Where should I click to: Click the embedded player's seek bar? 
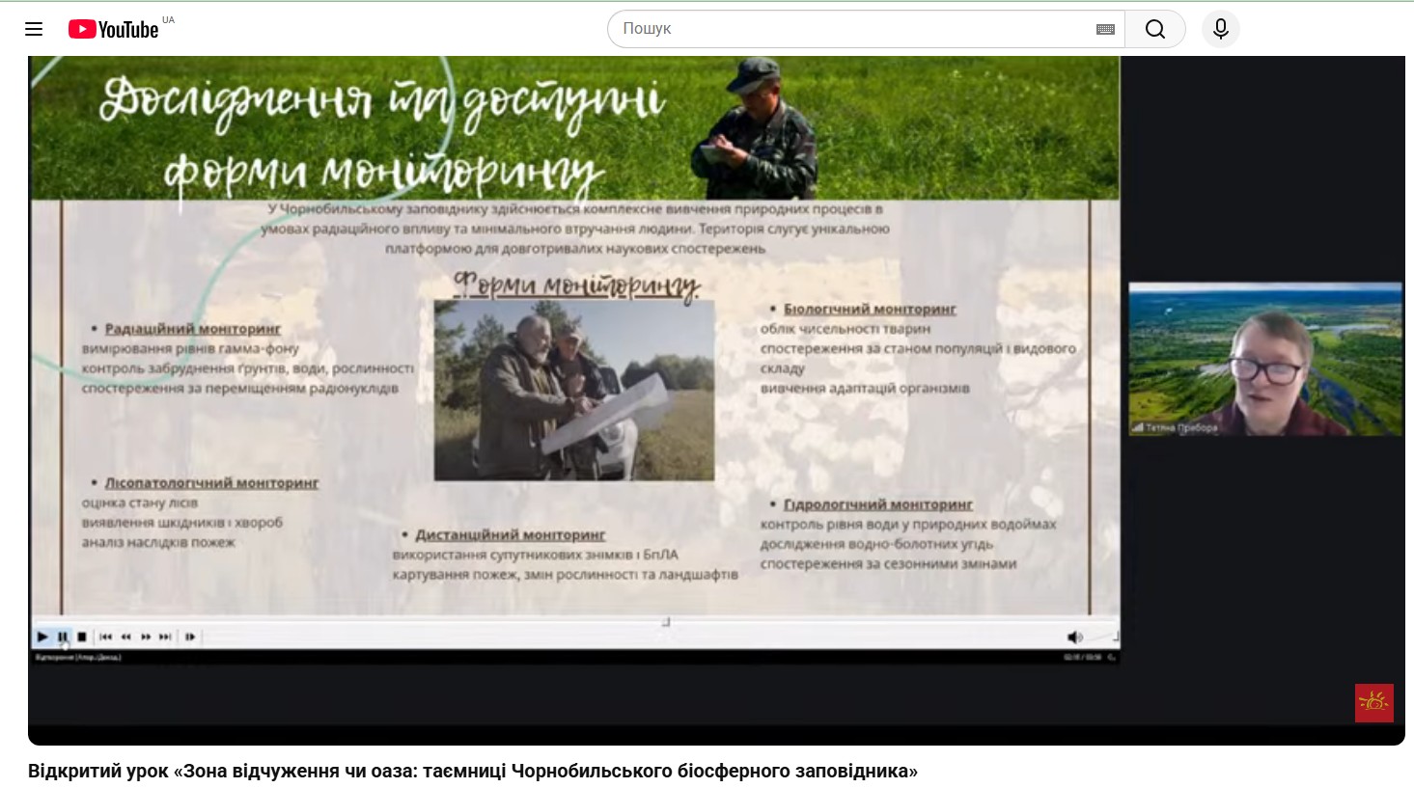627,637
